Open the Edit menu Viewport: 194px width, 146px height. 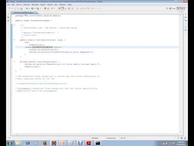(13, 4)
